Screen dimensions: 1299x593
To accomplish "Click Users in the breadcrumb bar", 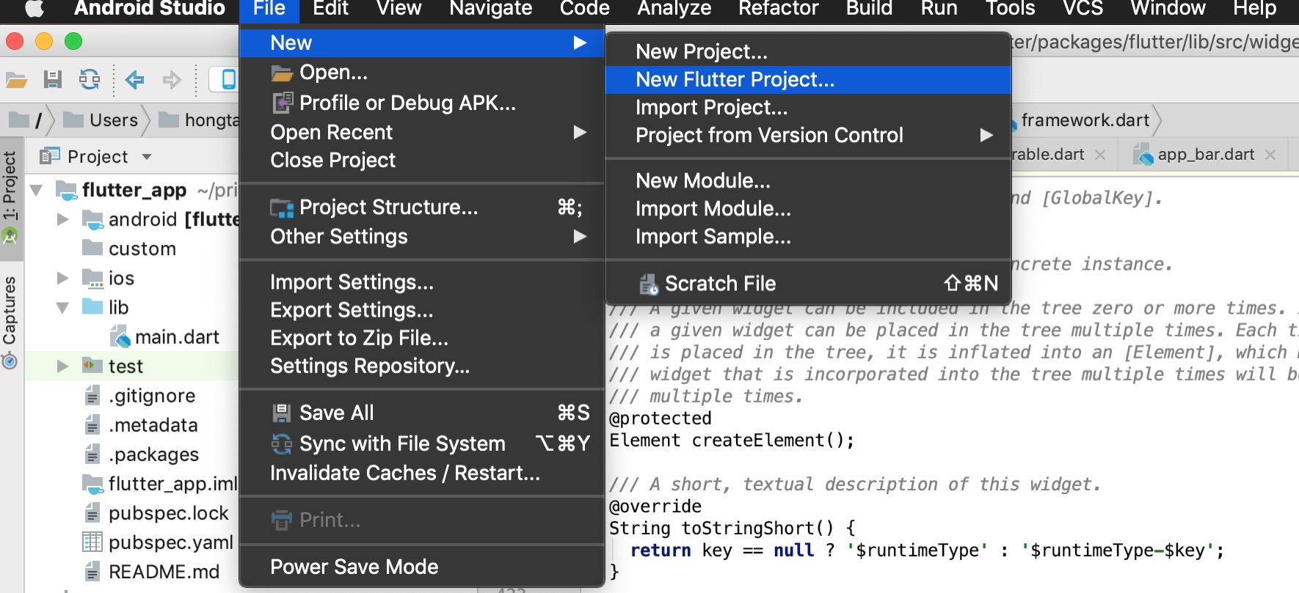I will (113, 120).
